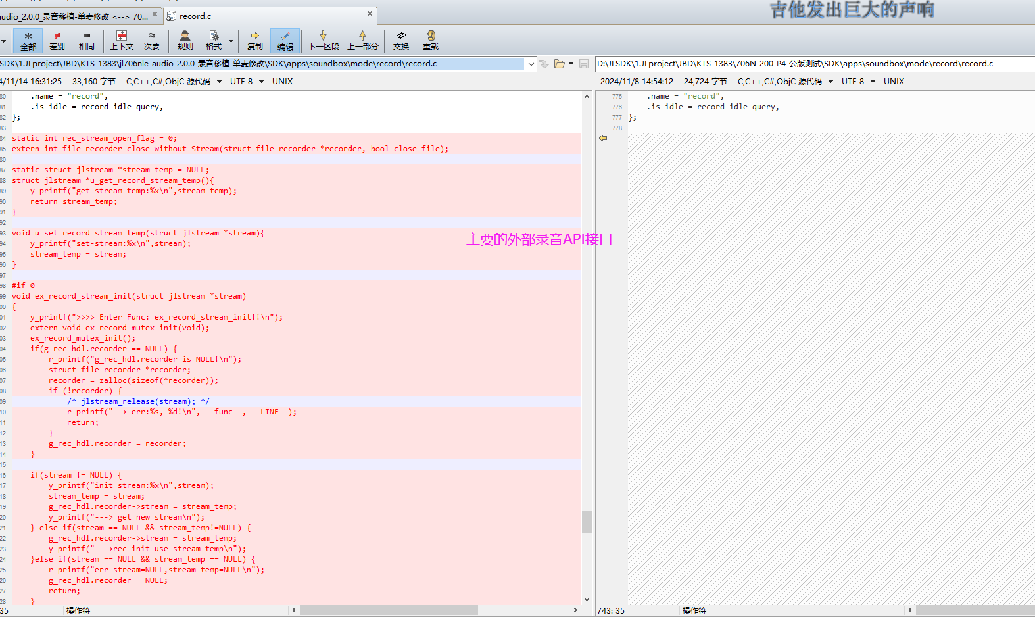The image size is (1035, 617).
Task: Click the "743: 35" cursor position in status bar
Action: (611, 611)
